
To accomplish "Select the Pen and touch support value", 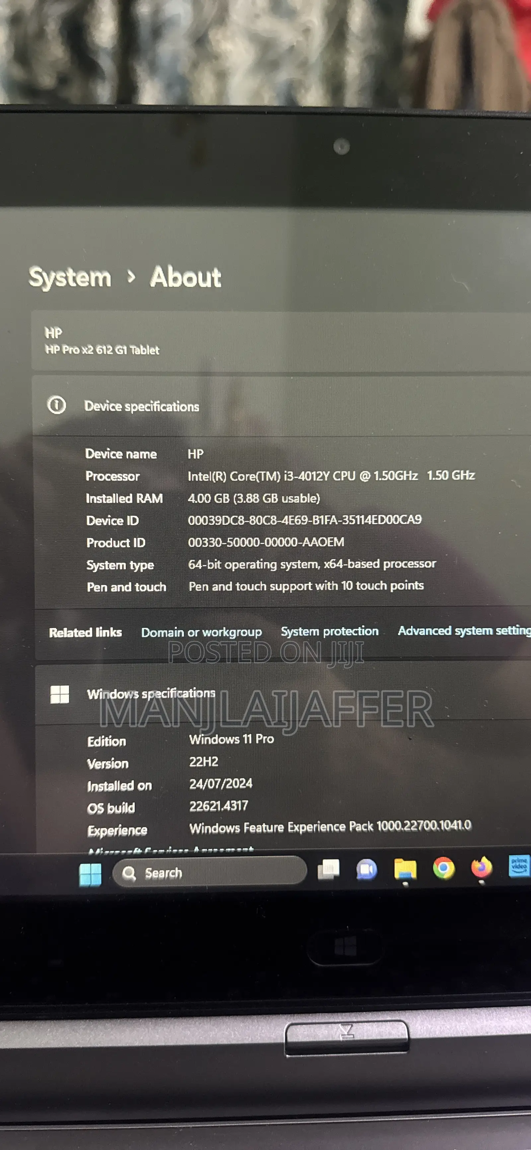I will coord(306,586).
